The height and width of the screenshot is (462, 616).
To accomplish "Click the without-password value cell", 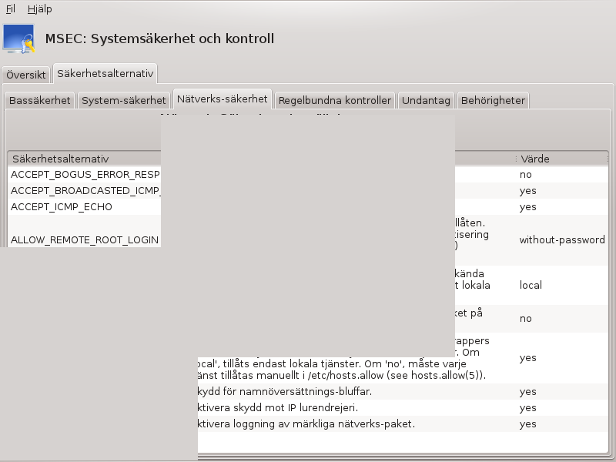I will click(x=561, y=239).
